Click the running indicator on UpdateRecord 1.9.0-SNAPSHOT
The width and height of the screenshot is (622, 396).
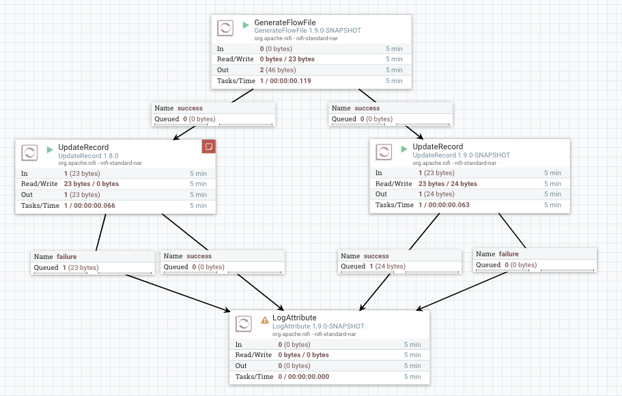(404, 149)
